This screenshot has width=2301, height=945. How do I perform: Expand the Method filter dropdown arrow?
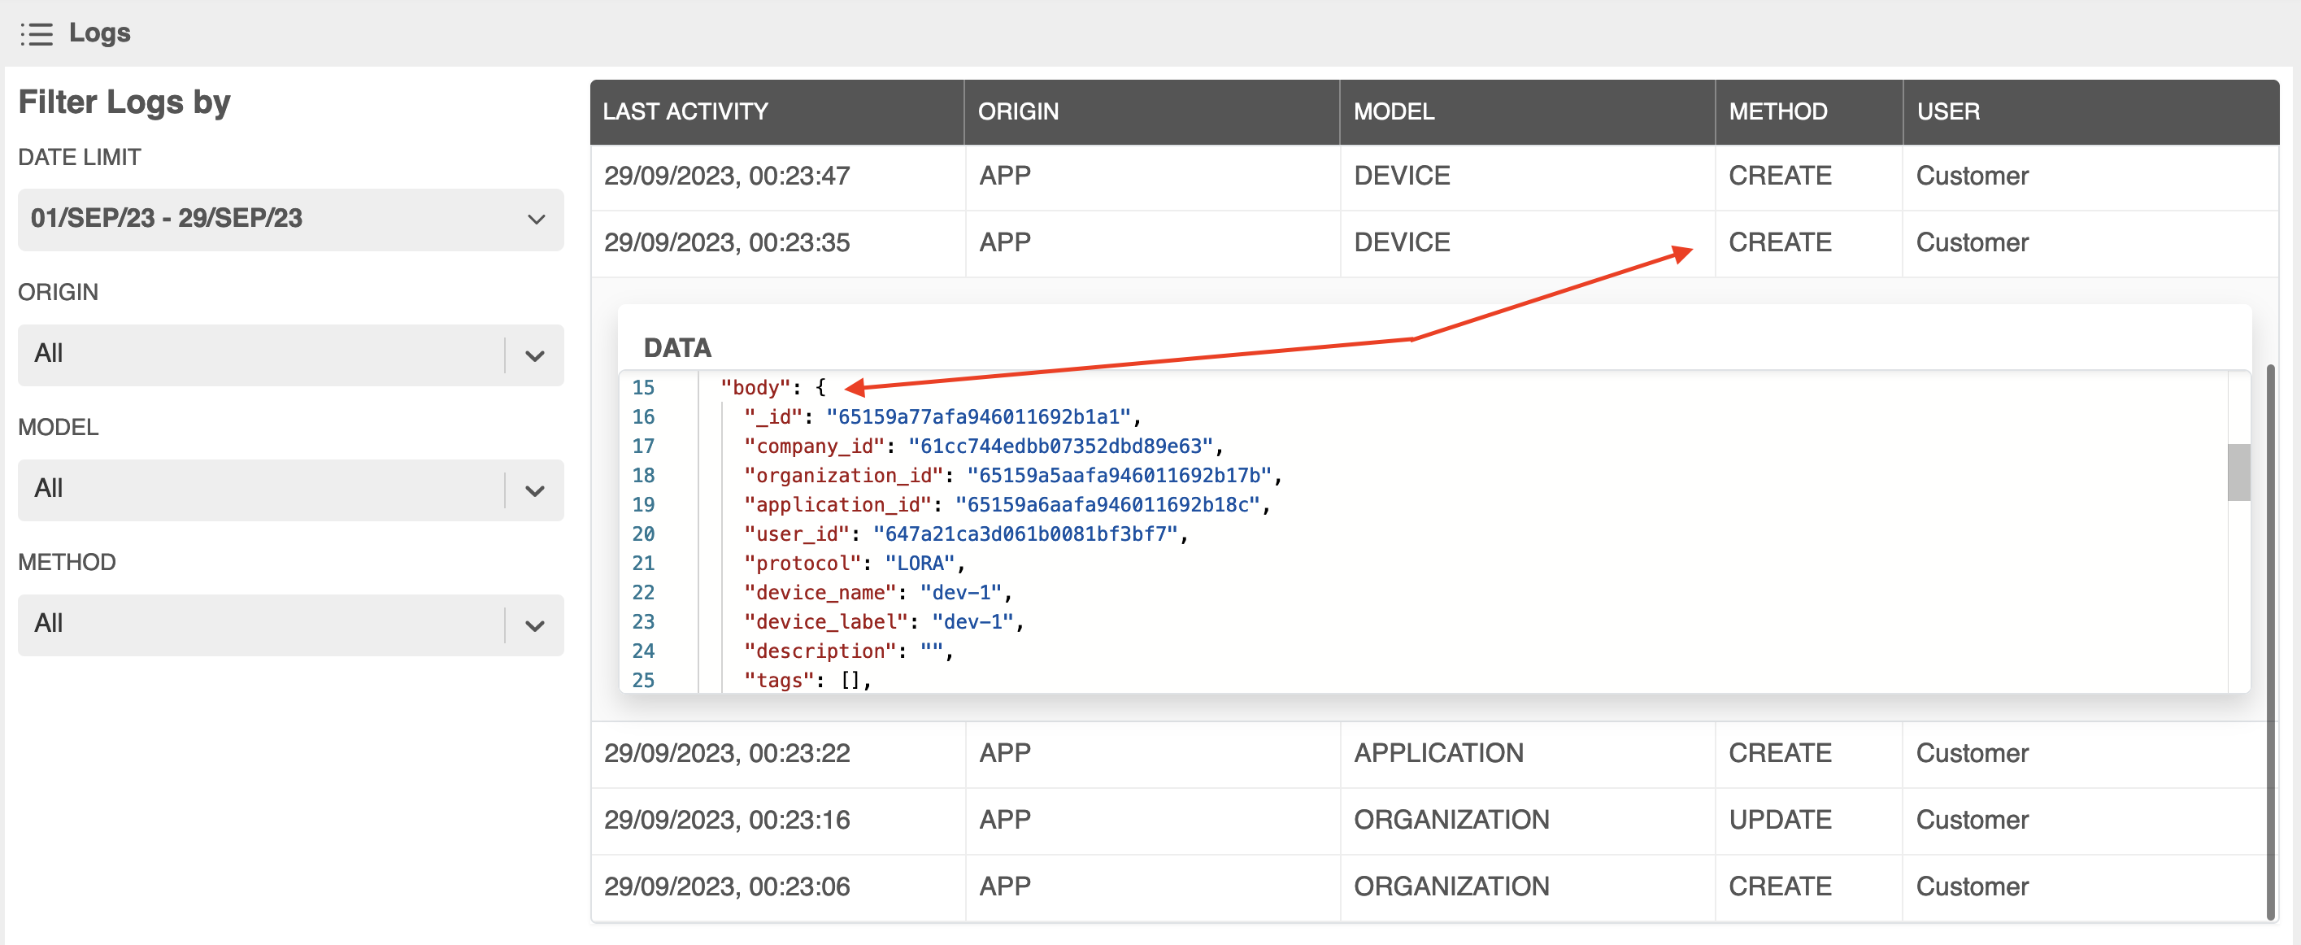[534, 625]
